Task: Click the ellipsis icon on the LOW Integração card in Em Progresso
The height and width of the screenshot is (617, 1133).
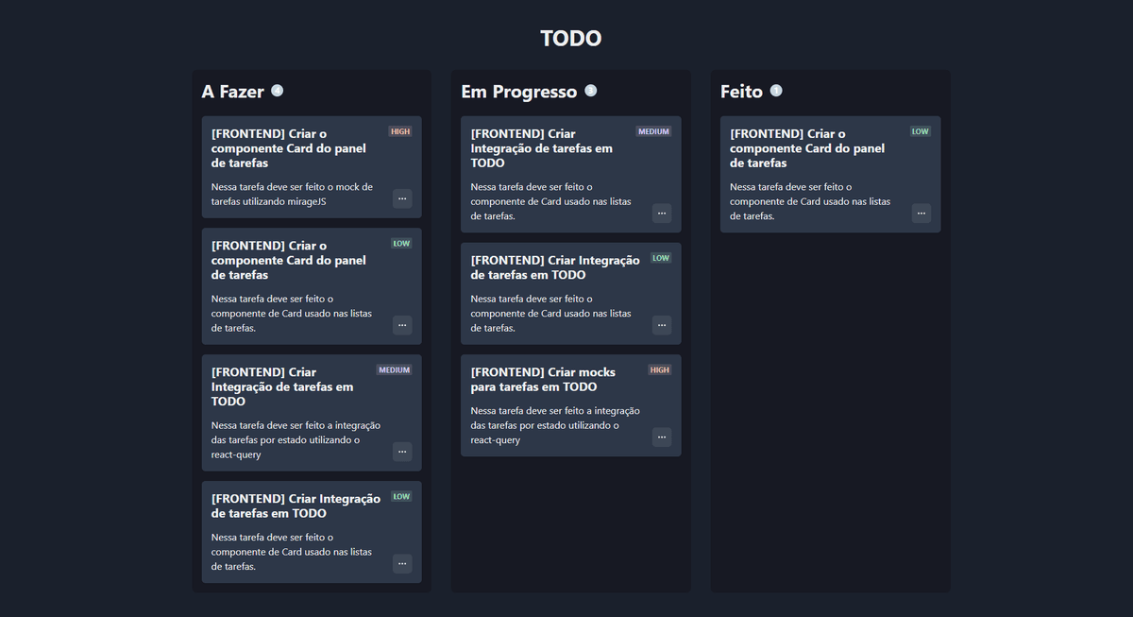Action: (x=662, y=325)
